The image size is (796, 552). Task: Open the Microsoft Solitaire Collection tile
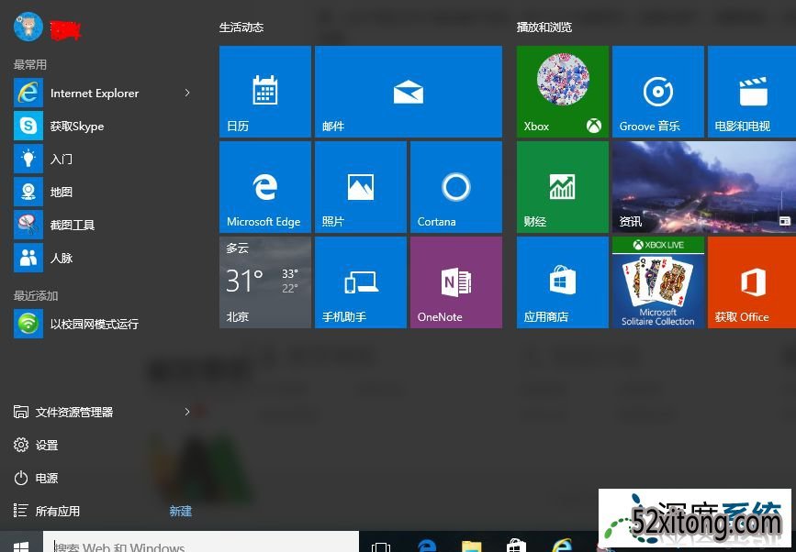658,282
